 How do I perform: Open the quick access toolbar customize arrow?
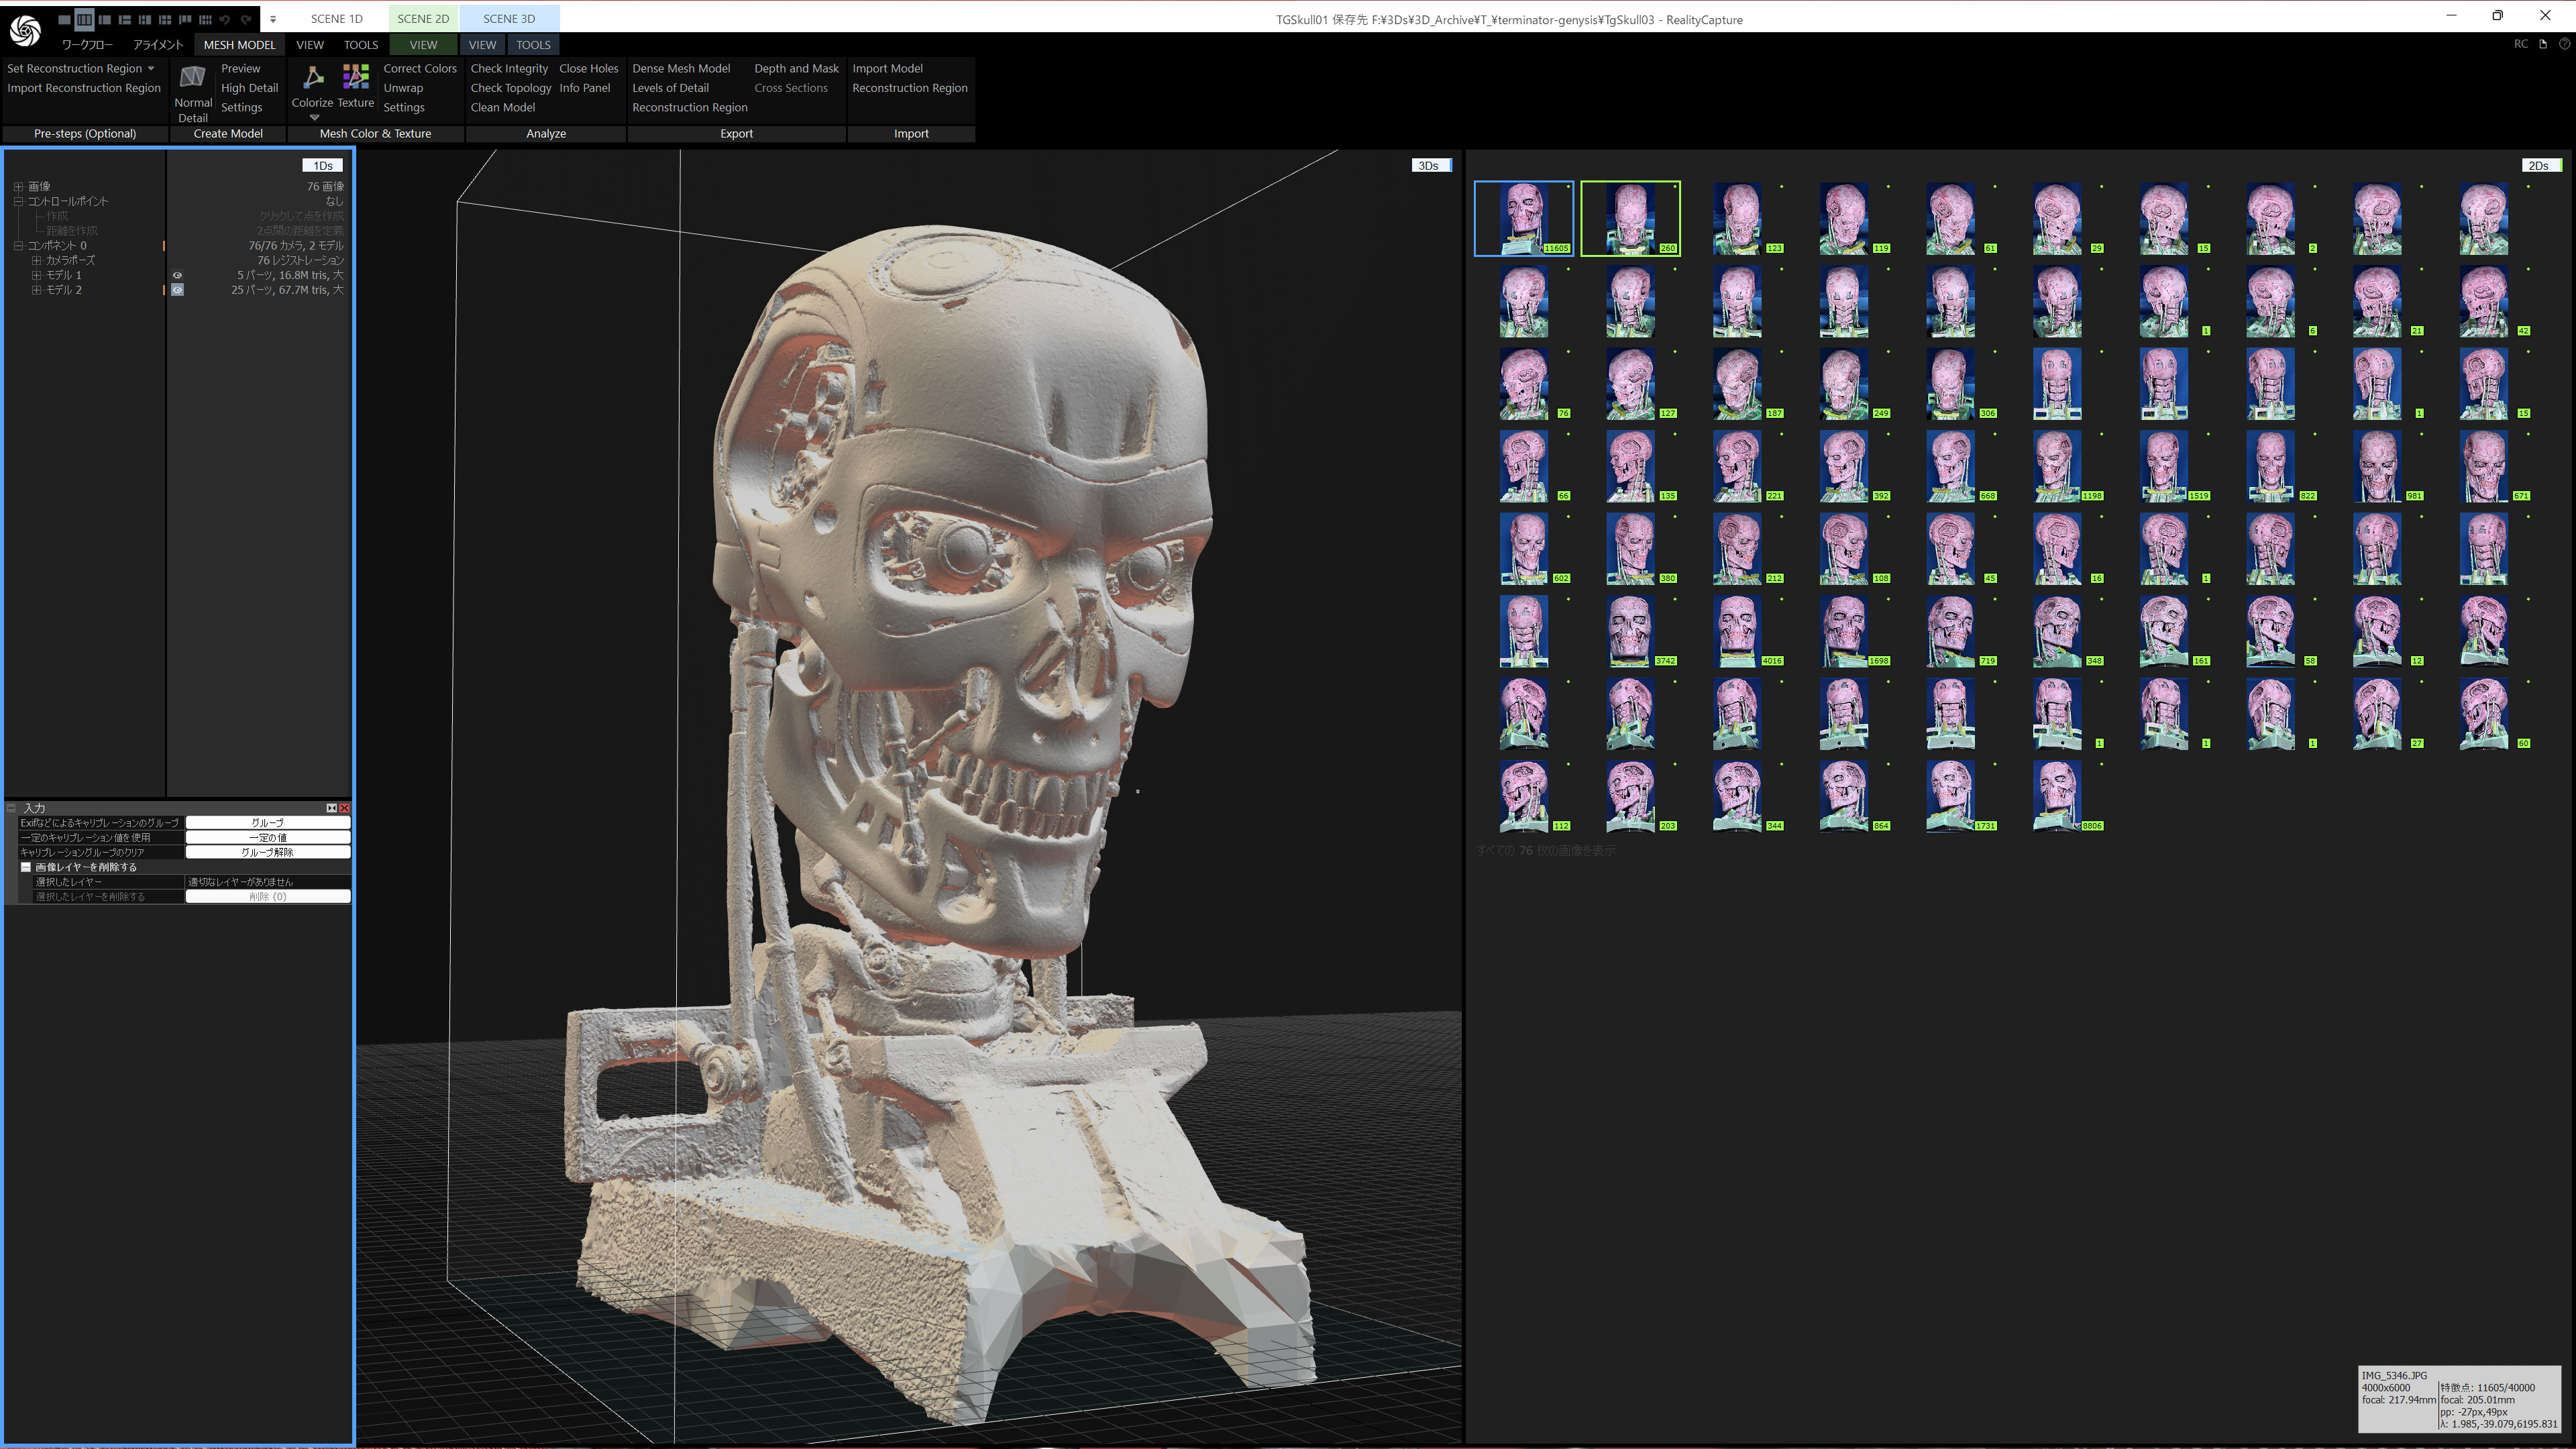pos(273,19)
